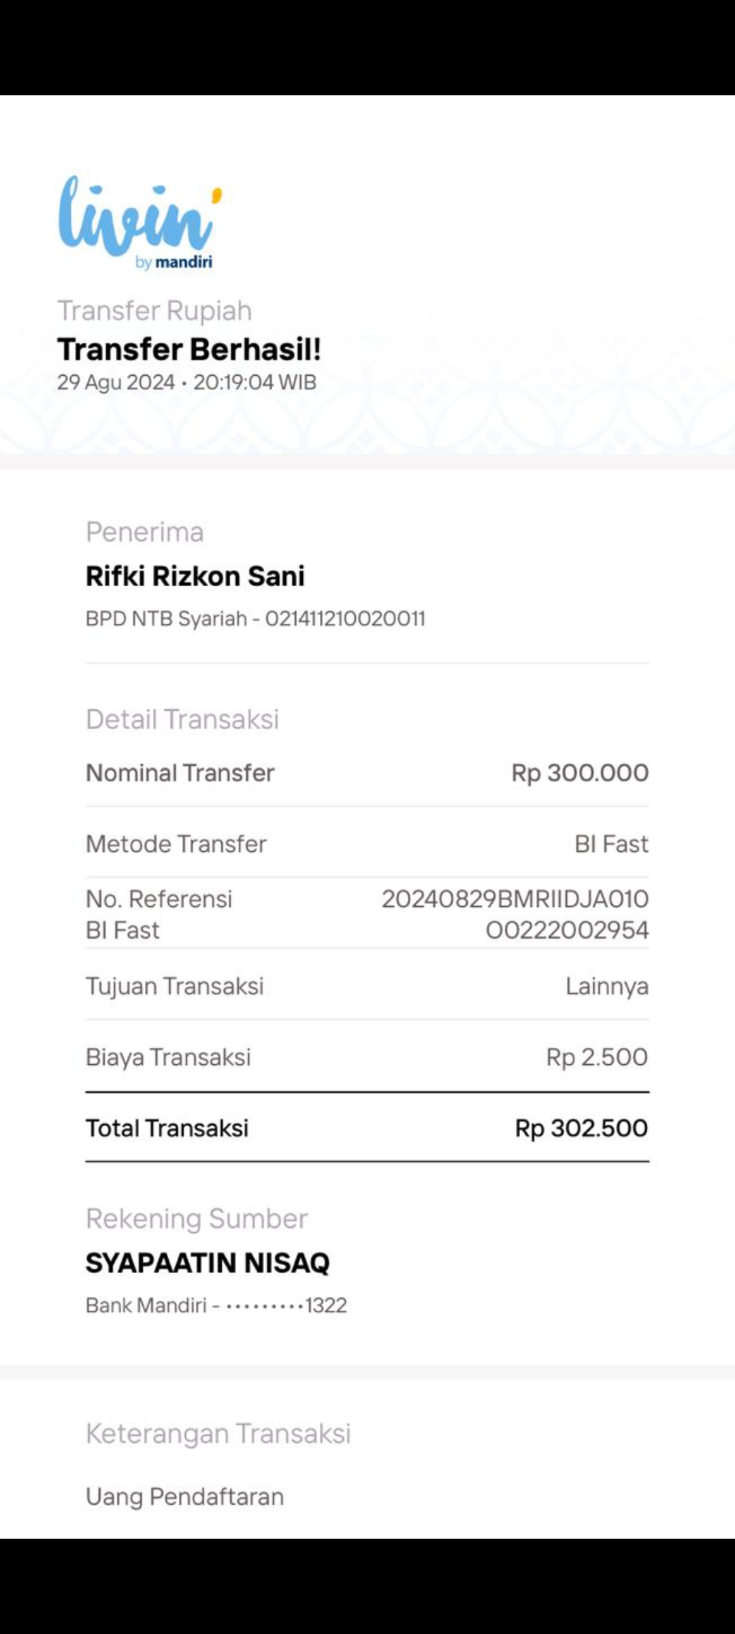Tap the Total Transaksi label

(167, 1128)
